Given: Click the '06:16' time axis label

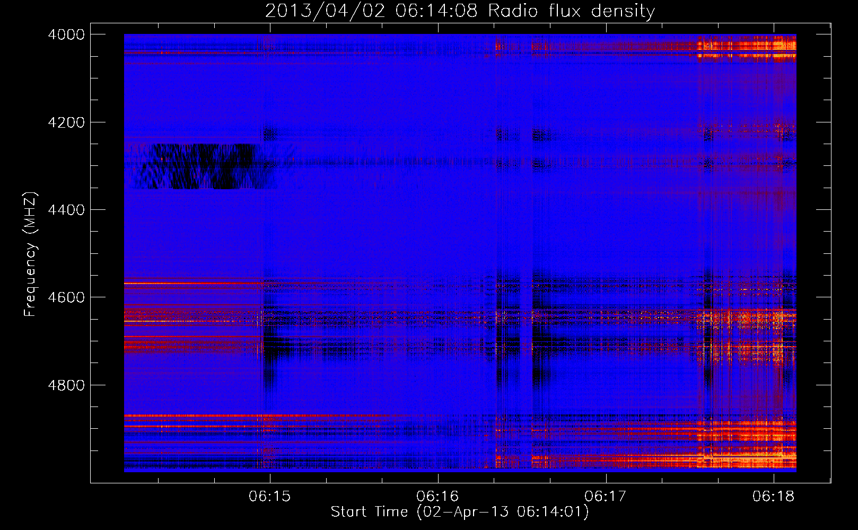Looking at the screenshot, I should click(437, 497).
